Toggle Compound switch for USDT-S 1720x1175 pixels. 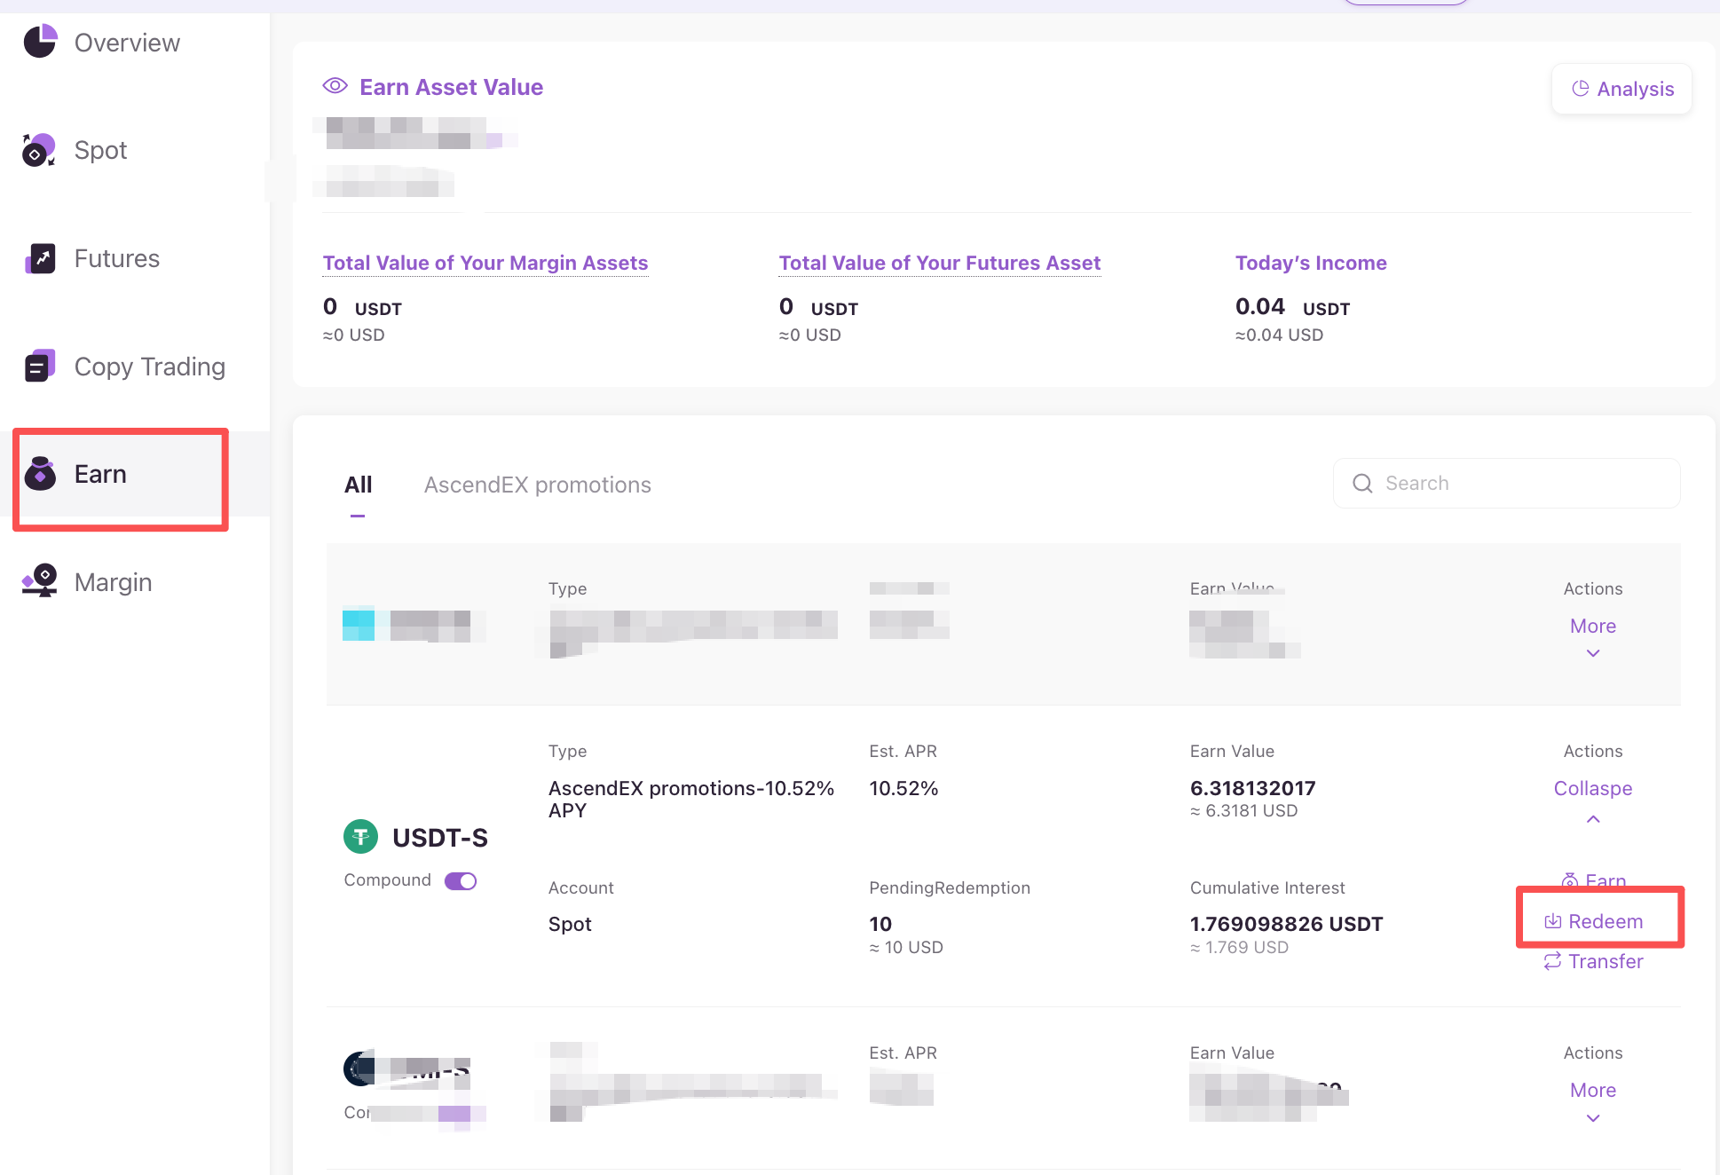click(461, 880)
